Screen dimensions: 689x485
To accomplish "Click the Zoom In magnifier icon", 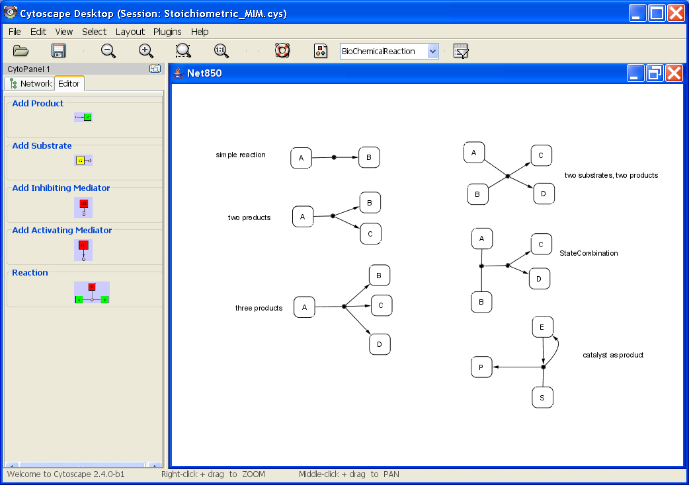I will [145, 51].
